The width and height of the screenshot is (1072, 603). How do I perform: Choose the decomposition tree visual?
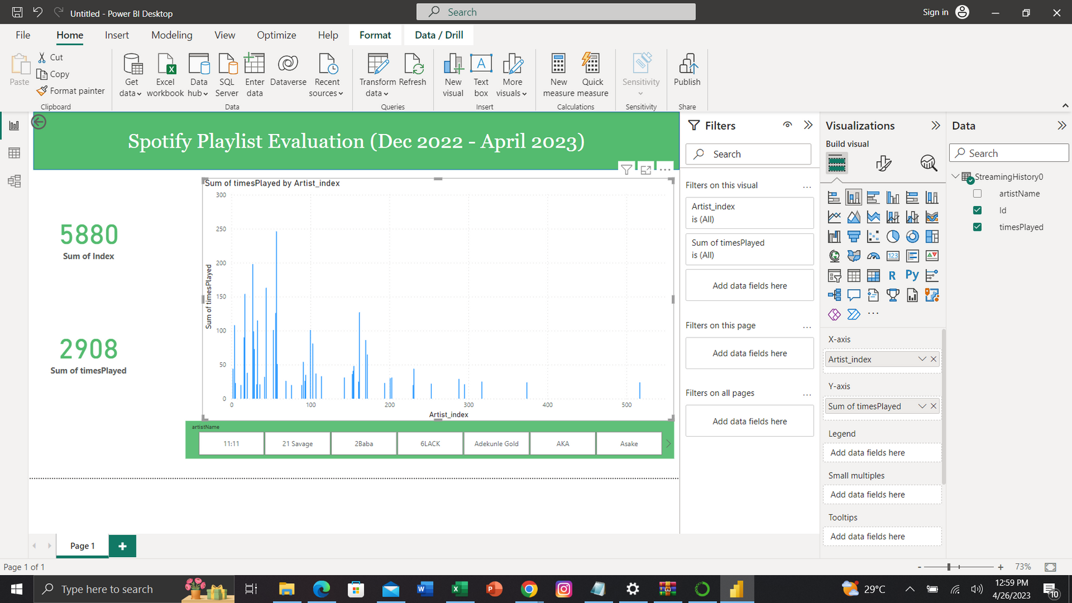834,295
